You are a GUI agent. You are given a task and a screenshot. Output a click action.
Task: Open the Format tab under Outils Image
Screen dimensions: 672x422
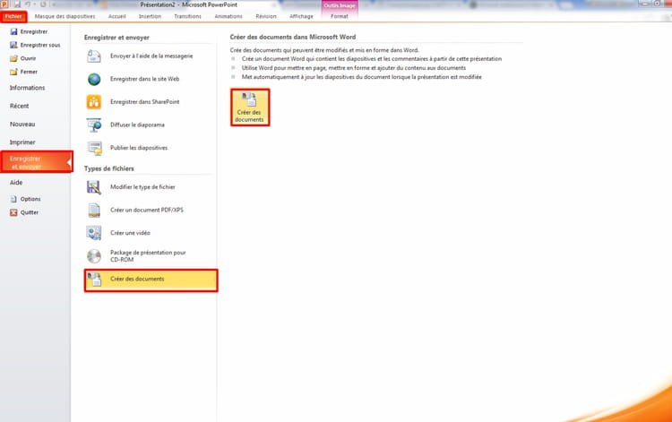(340, 16)
